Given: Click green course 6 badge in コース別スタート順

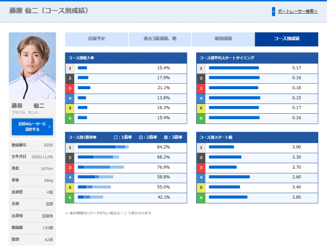Looking at the screenshot, I should pos(201,198).
